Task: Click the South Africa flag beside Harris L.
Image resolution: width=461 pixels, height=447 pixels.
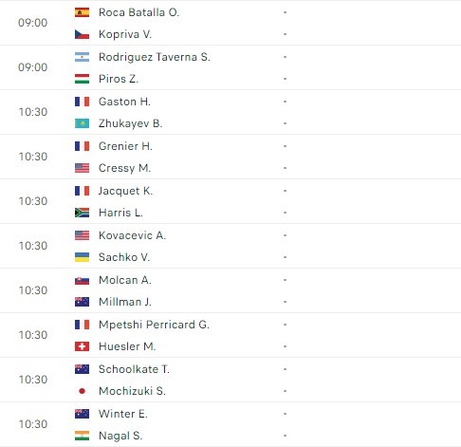Action: pos(82,213)
